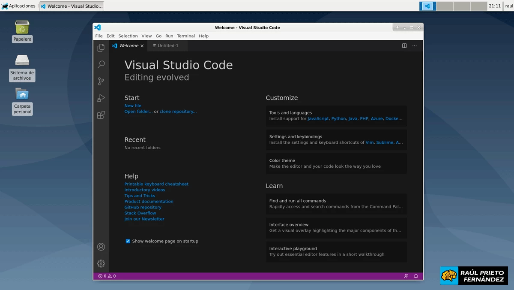Open the Terminal menu
The image size is (514, 290).
186,36
